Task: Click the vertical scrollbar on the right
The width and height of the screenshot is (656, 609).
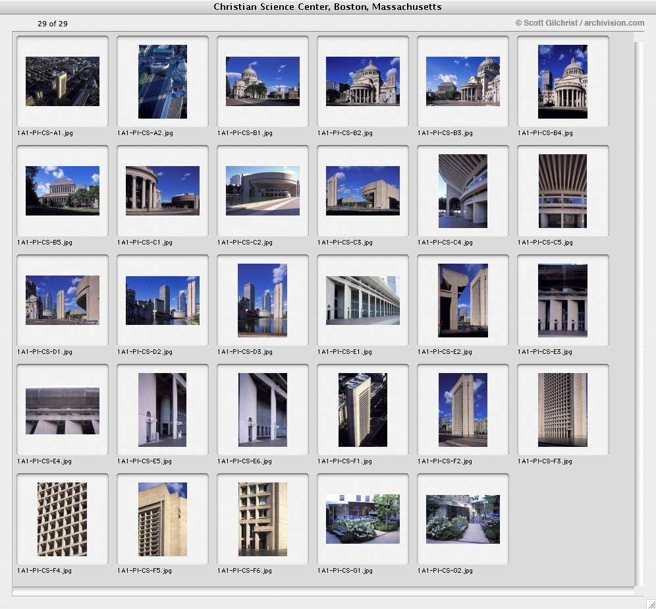Action: pyautogui.click(x=638, y=314)
